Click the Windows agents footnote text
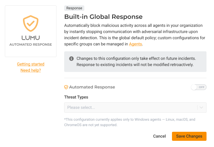214x147 pixels. point(130,122)
